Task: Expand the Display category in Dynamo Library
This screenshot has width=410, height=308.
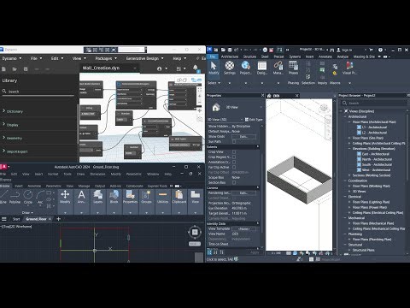Action: coord(4,124)
